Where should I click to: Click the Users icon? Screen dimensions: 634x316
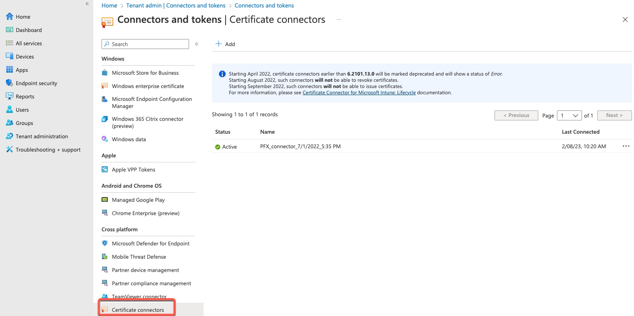[9, 110]
